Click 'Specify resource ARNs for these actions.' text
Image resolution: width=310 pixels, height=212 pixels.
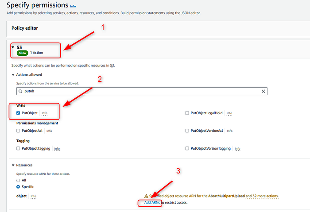[x=43, y=174]
